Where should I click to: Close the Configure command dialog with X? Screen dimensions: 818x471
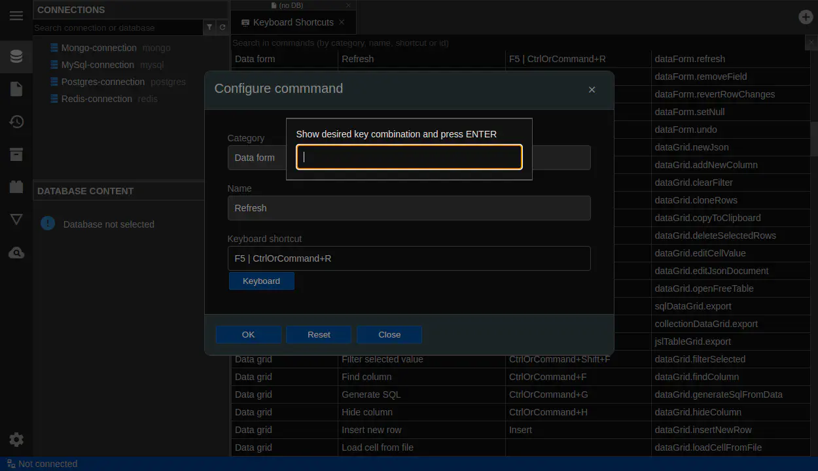[x=592, y=90]
